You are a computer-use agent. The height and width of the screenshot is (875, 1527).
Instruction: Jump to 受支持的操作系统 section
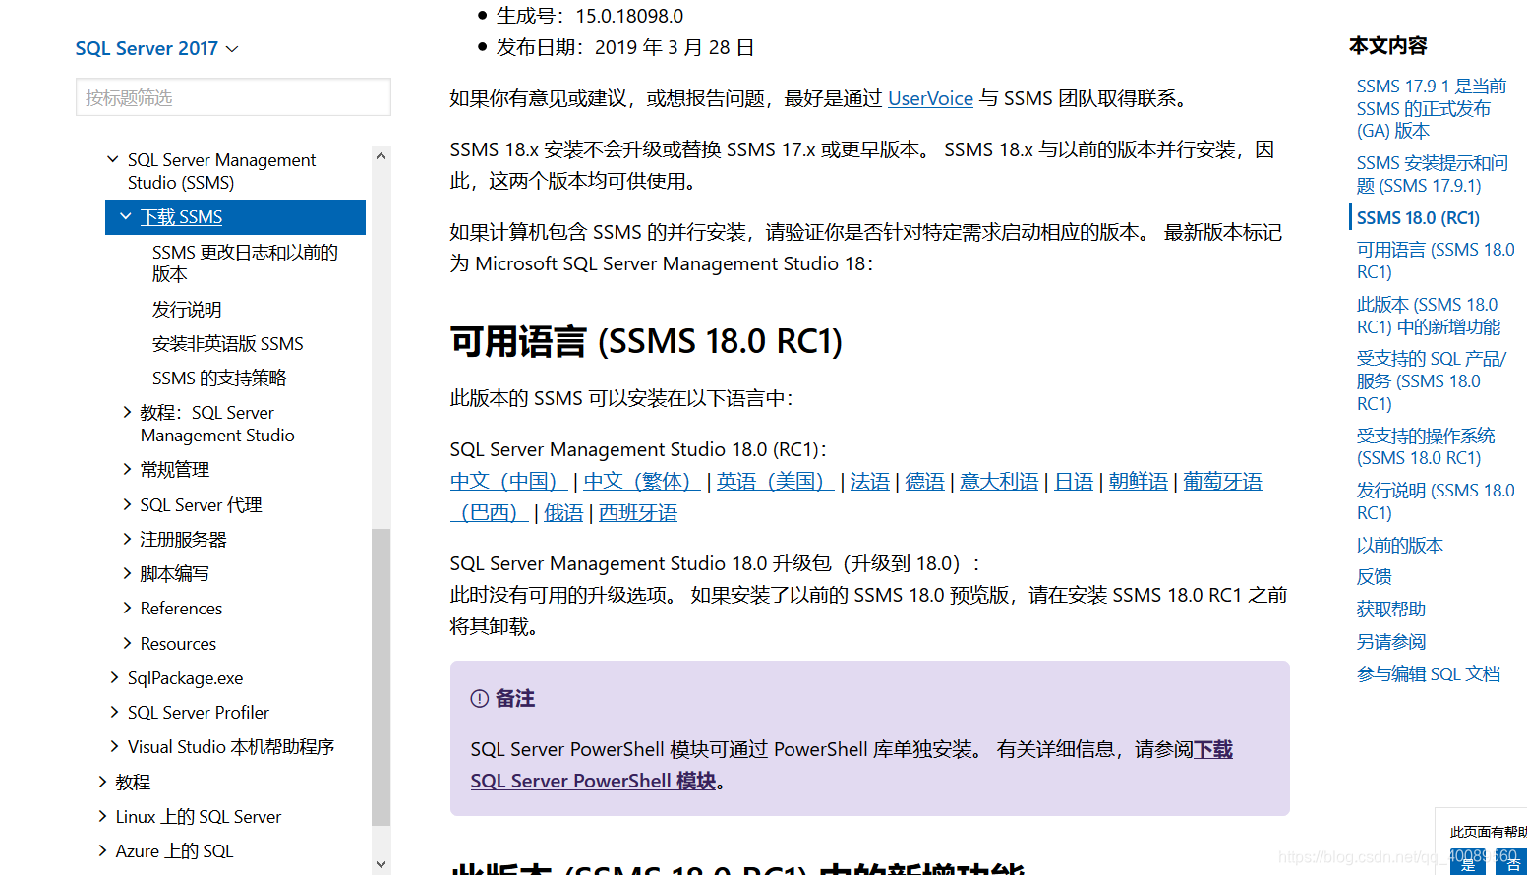point(1426,446)
